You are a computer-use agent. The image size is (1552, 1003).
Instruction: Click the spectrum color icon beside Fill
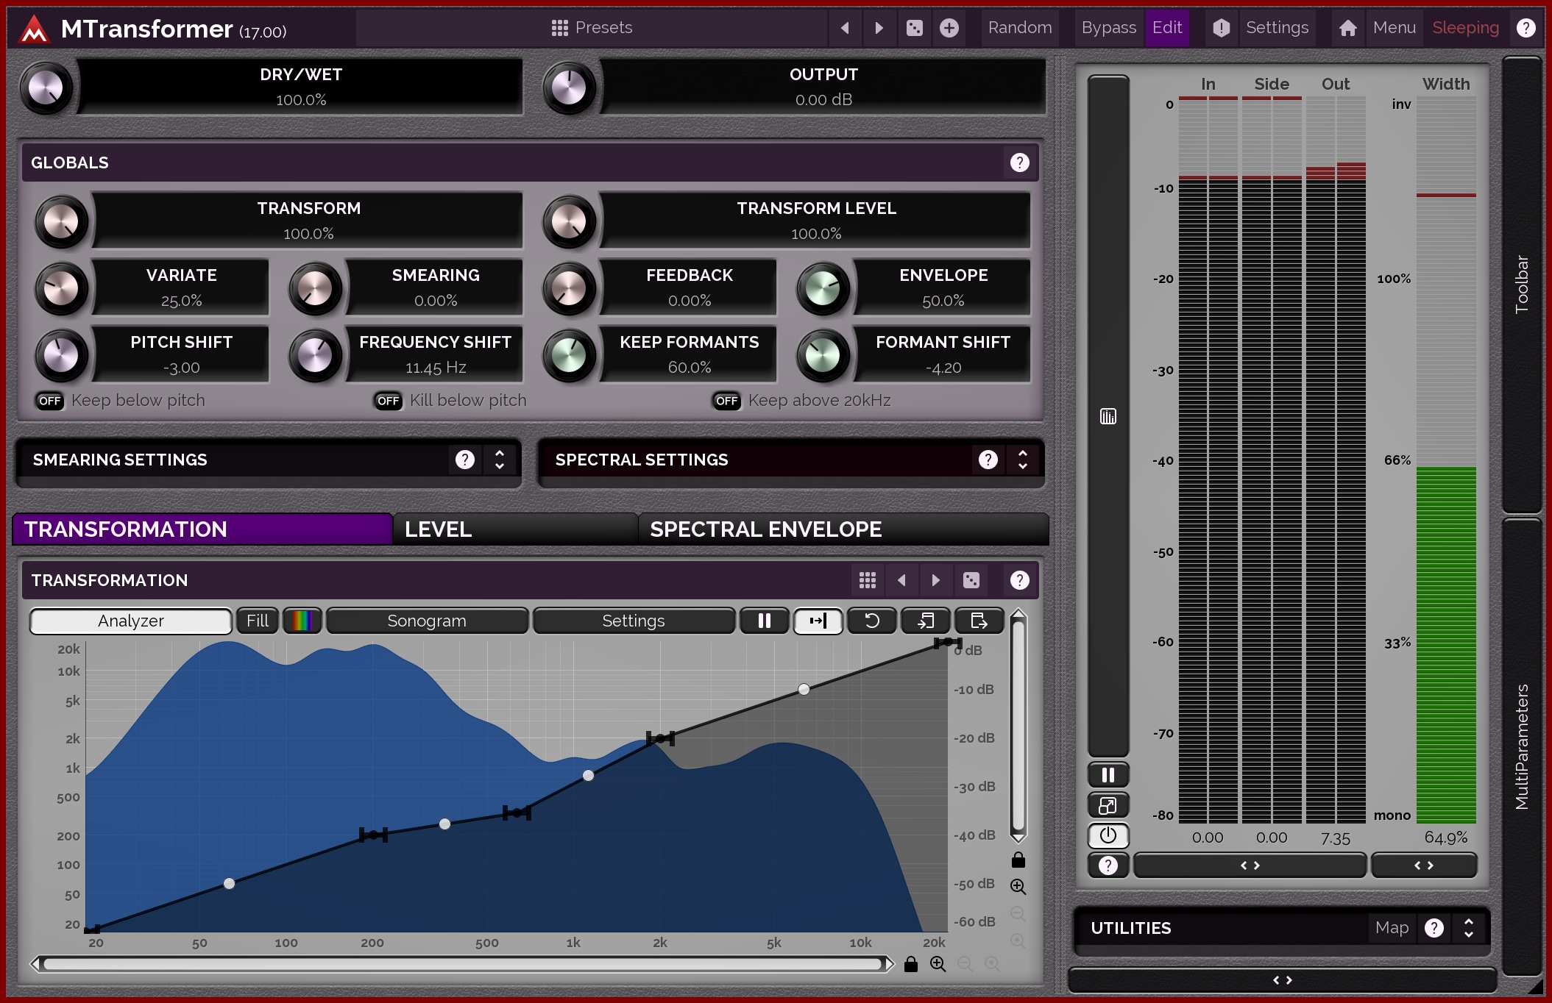(x=302, y=621)
